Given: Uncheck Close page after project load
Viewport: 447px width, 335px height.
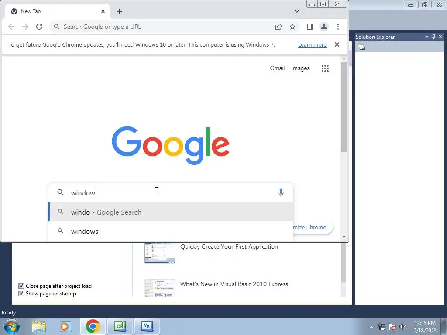Looking at the screenshot, I should [21, 286].
